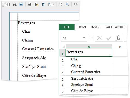The width and height of the screenshot is (130, 98).
Task: Toggle the document map thumbnails panel icon
Action: pos(7,4)
